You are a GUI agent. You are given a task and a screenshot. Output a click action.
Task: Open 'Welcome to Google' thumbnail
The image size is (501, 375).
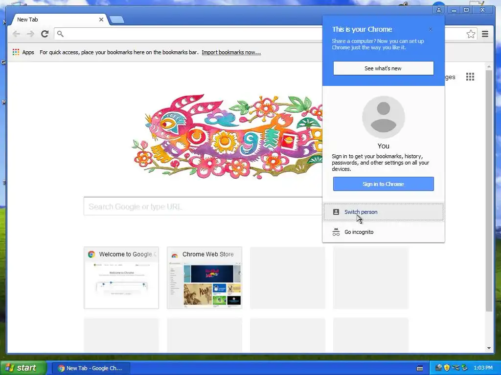[x=121, y=278]
